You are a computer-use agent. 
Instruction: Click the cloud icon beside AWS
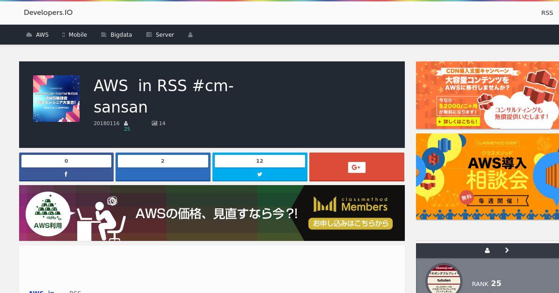tap(29, 35)
